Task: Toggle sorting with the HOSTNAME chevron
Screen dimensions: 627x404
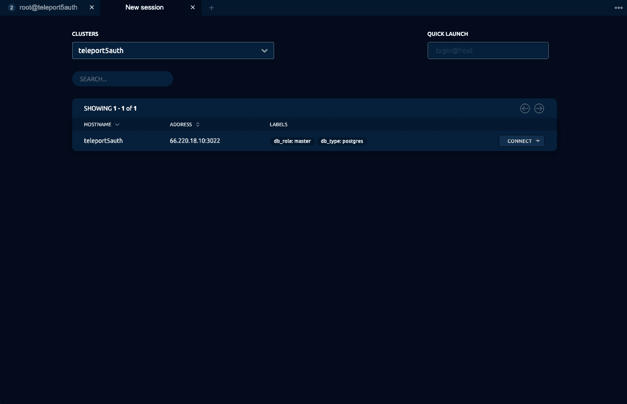Action: click(x=117, y=124)
